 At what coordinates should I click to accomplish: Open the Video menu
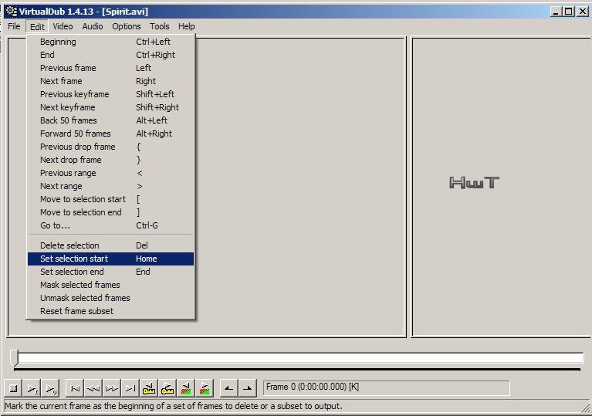point(63,26)
